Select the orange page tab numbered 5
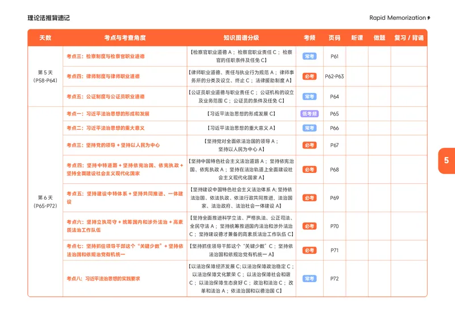Image resolution: width=455 pixels, height=322 pixels. [446, 160]
